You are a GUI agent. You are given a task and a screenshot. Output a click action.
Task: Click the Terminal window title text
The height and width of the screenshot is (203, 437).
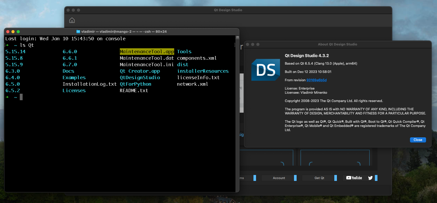(124, 32)
